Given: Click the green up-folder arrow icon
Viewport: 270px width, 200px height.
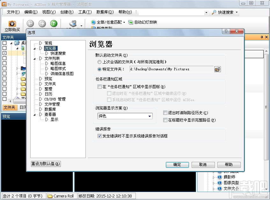Looking at the screenshot, I should (x=54, y=23).
